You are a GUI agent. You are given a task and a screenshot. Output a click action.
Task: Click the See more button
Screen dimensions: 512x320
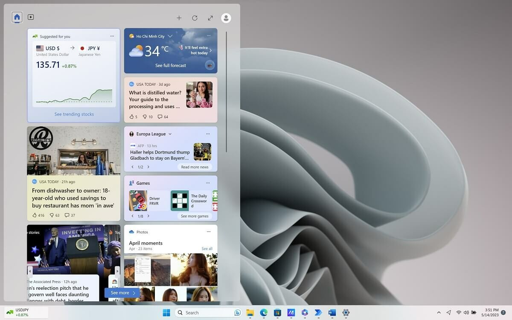122,293
